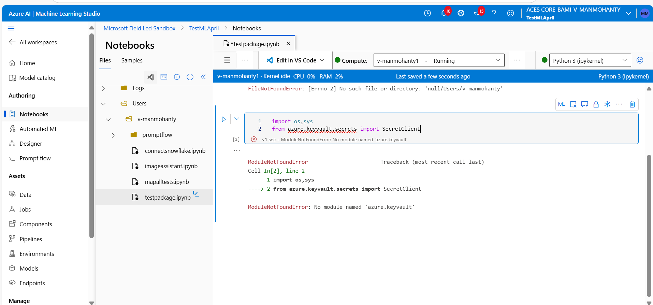653x305 pixels.
Task: Follow the TestMLApril breadcrumb link
Action: (204, 28)
